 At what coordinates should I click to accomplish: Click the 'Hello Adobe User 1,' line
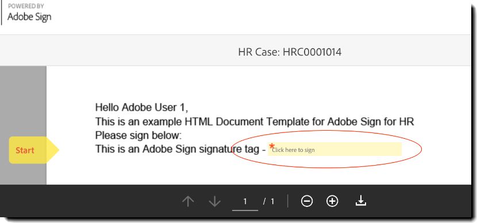[x=142, y=107]
